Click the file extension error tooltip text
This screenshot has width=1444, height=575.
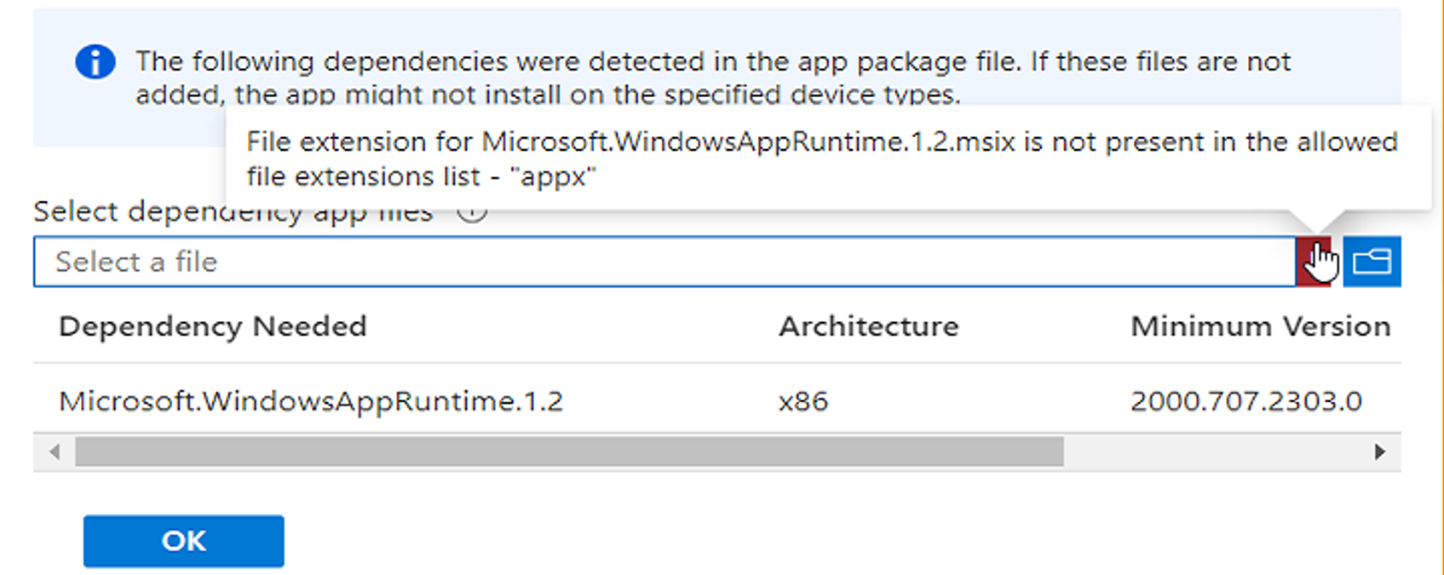point(821,142)
